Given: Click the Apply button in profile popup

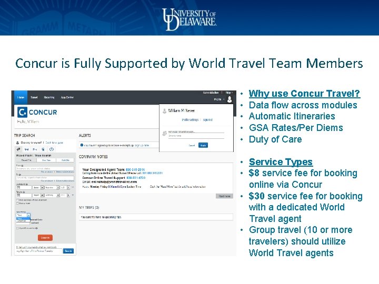Looking at the screenshot, I should (203, 145).
